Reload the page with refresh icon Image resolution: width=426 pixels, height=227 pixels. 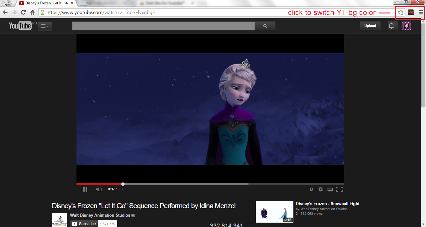(23, 13)
